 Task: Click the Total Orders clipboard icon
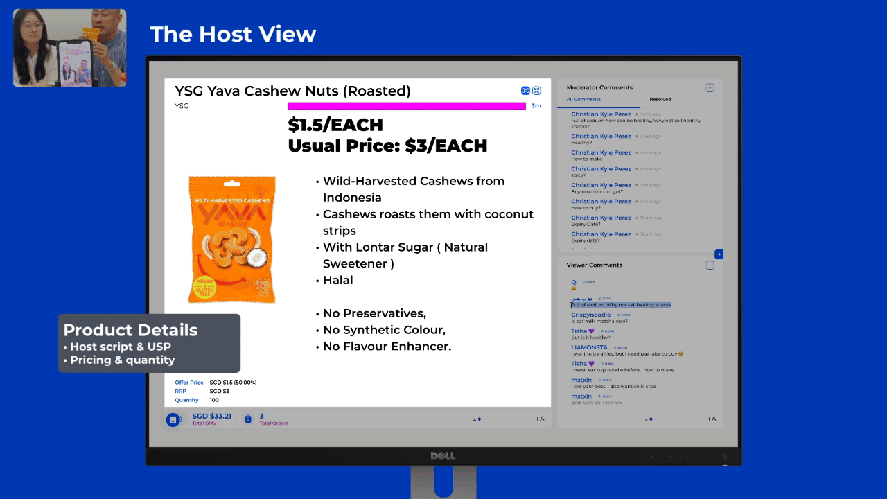tap(248, 419)
